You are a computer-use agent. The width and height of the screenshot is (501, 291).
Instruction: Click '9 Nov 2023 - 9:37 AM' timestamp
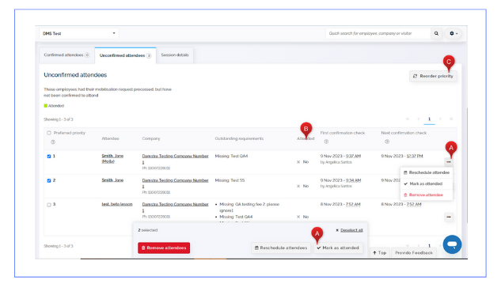pos(340,156)
